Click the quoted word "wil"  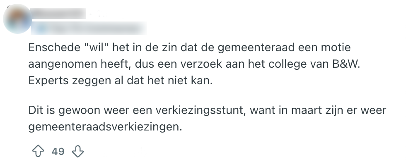click(95, 47)
